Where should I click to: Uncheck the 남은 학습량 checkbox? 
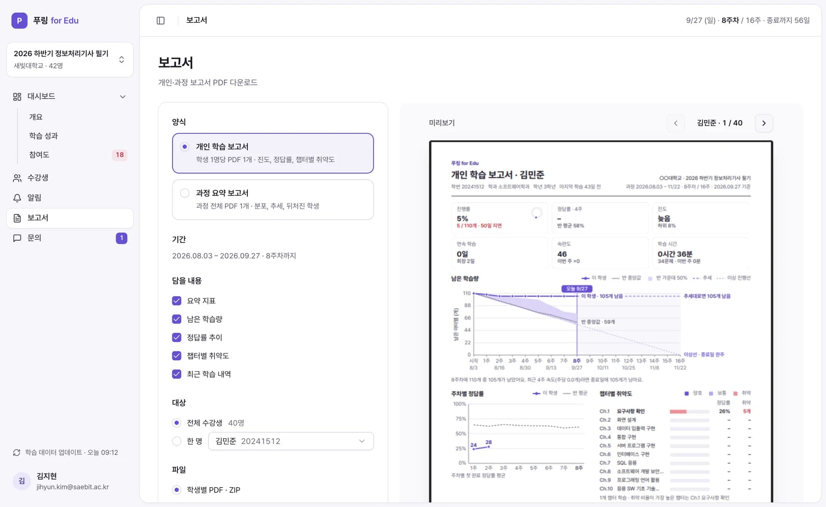pos(177,319)
